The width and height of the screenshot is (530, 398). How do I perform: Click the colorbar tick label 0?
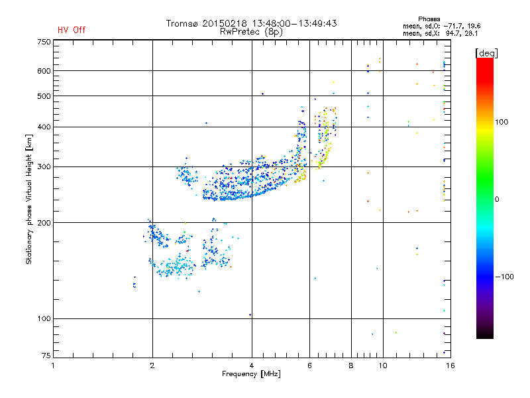click(497, 199)
